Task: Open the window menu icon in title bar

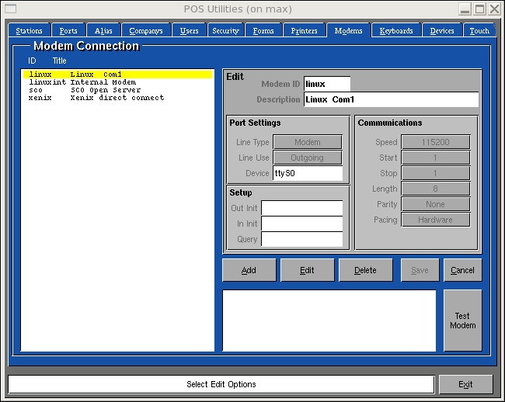Action: (x=10, y=9)
